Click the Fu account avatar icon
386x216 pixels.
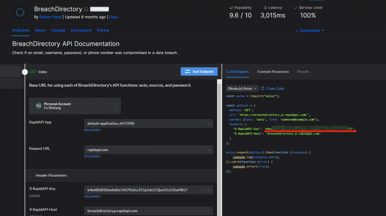pos(38,106)
